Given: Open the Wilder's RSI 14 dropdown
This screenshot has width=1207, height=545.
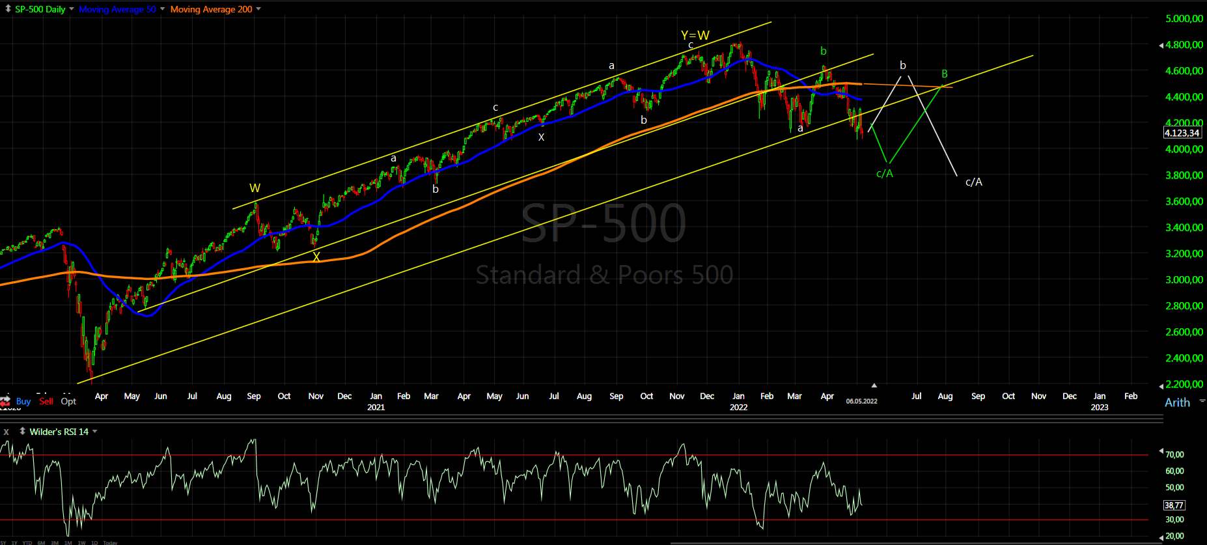Looking at the screenshot, I should tap(95, 432).
